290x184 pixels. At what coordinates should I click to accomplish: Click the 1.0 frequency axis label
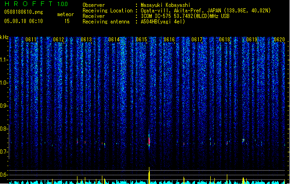[x=4, y=83]
